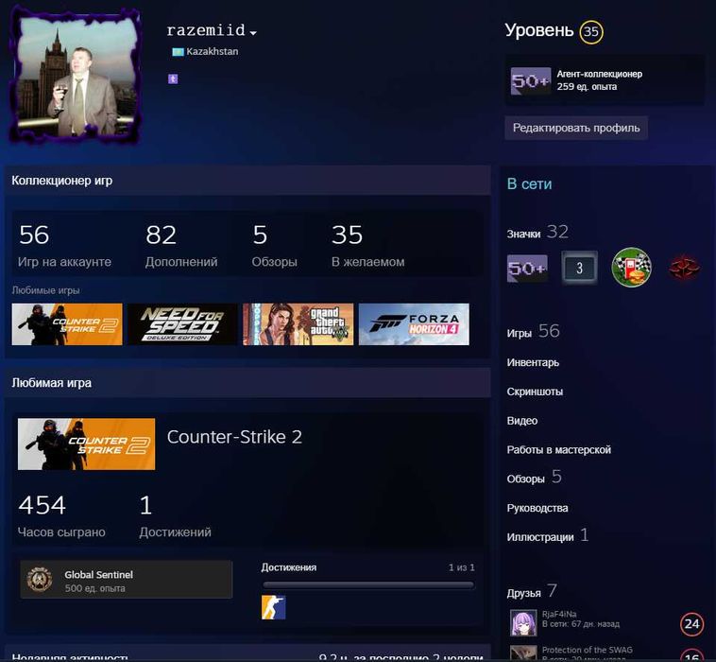The image size is (716, 662).
Task: Open the 5 Обзоры stat in showcase
Action: pos(274,246)
